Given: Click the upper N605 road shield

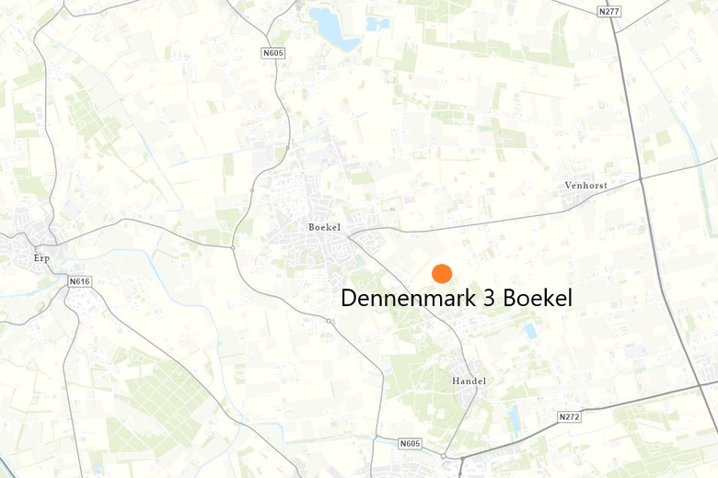Looking at the screenshot, I should pos(273,53).
